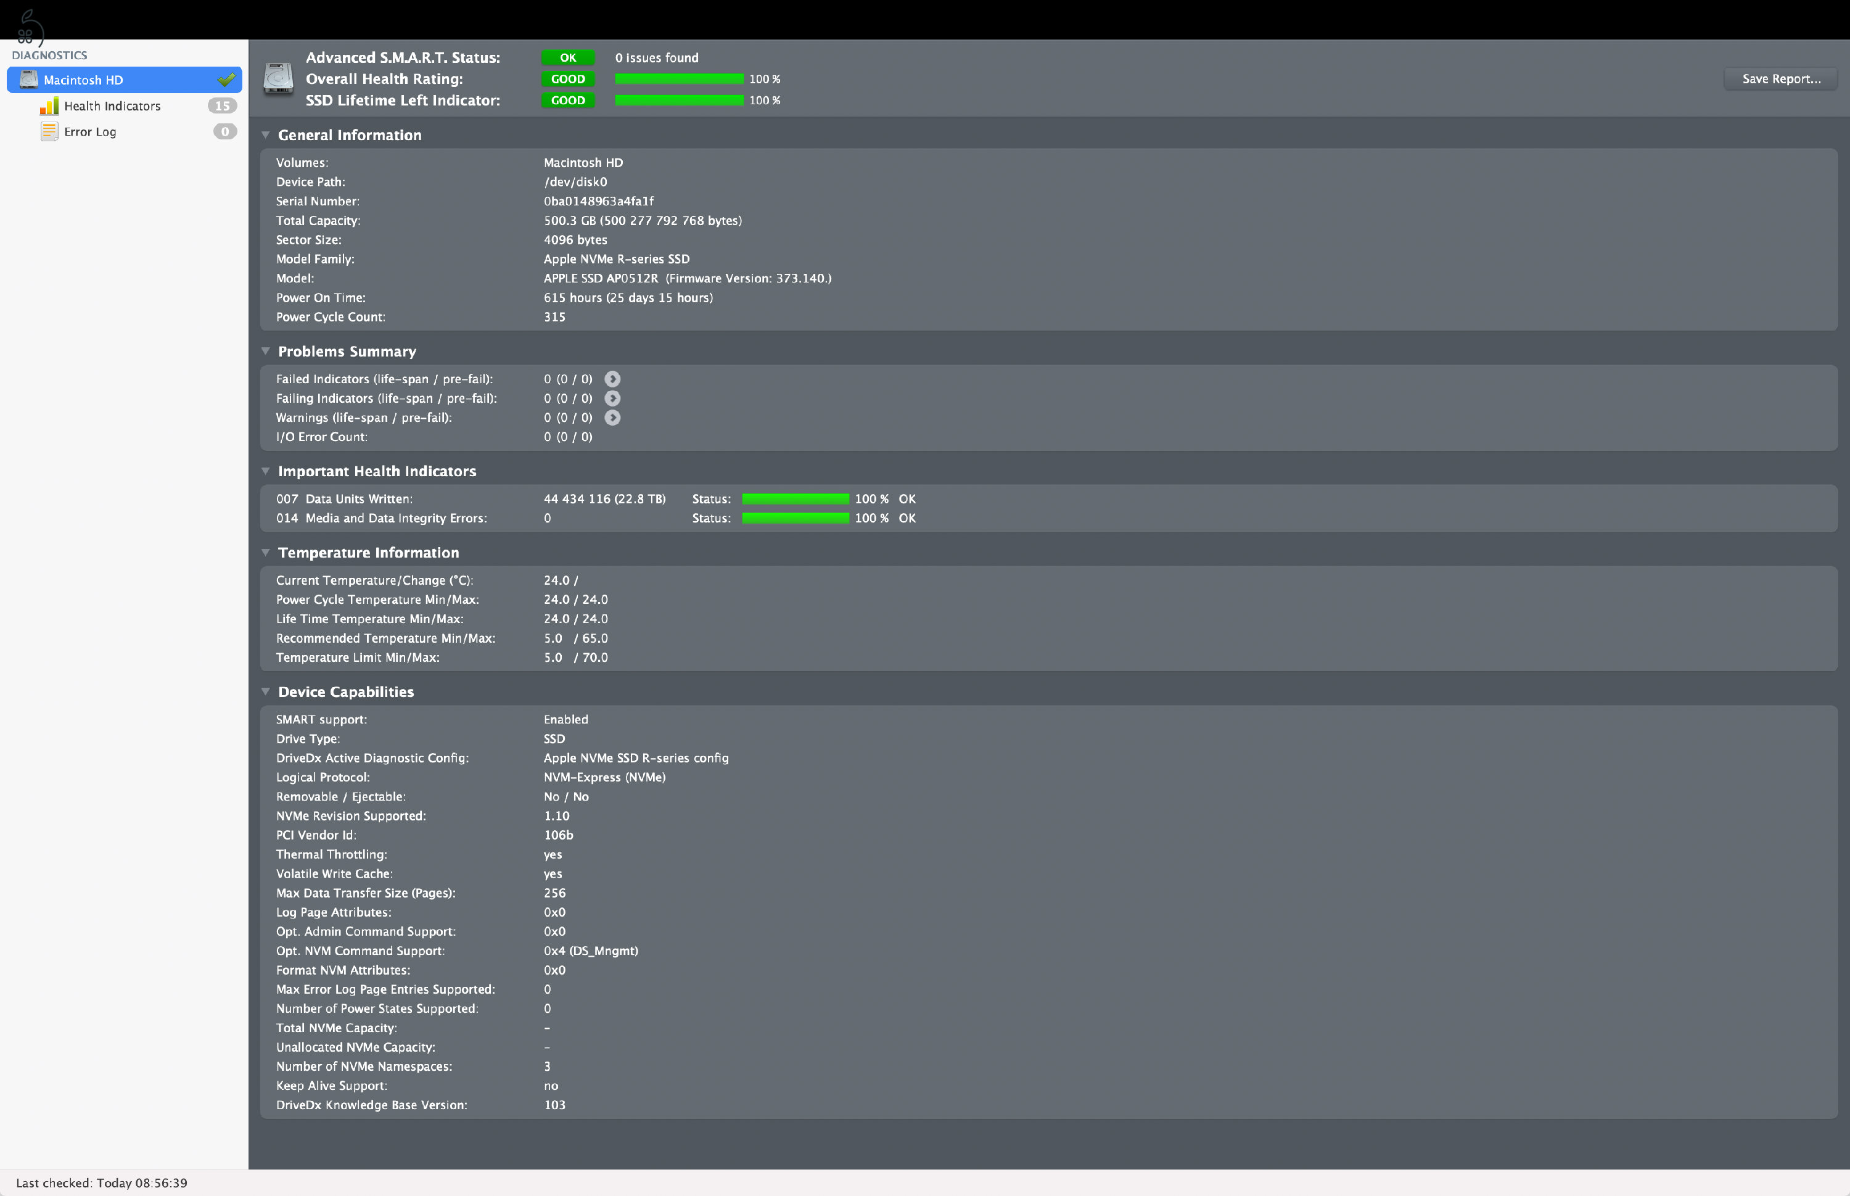Click the DIAGNOSTICS sidebar header
1850x1196 pixels.
point(50,55)
